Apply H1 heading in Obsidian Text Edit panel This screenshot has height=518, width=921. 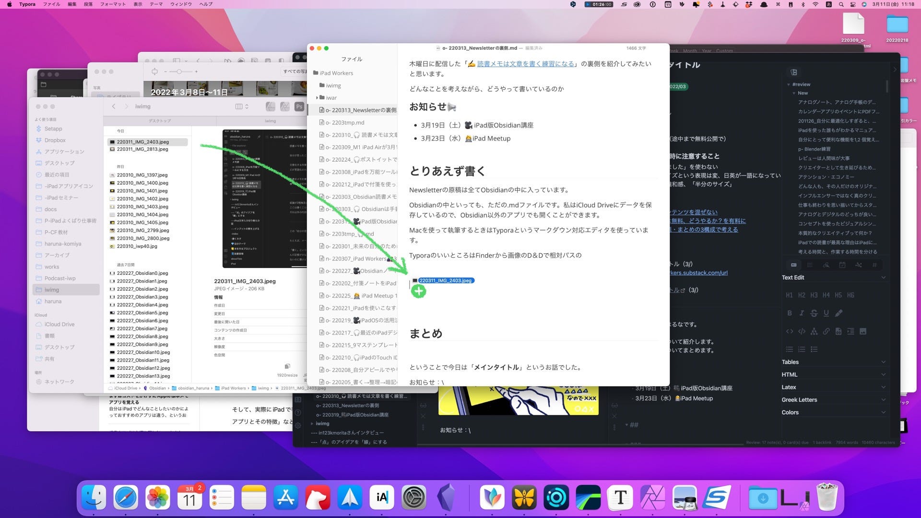click(789, 295)
